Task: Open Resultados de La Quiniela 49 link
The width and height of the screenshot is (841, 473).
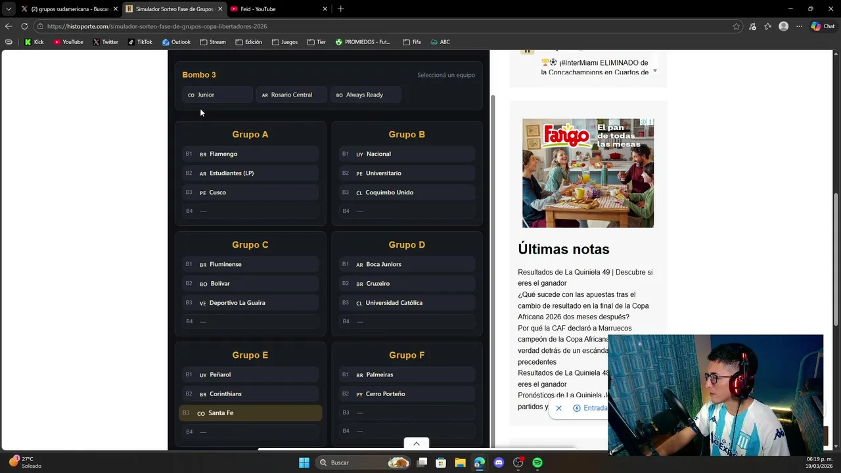Action: (585, 277)
